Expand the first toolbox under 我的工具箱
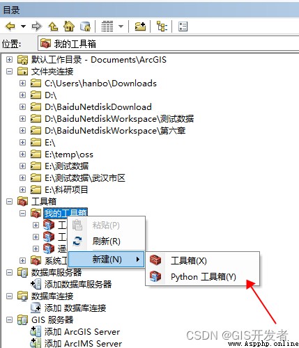This screenshot has width=299, height=348. [36, 225]
